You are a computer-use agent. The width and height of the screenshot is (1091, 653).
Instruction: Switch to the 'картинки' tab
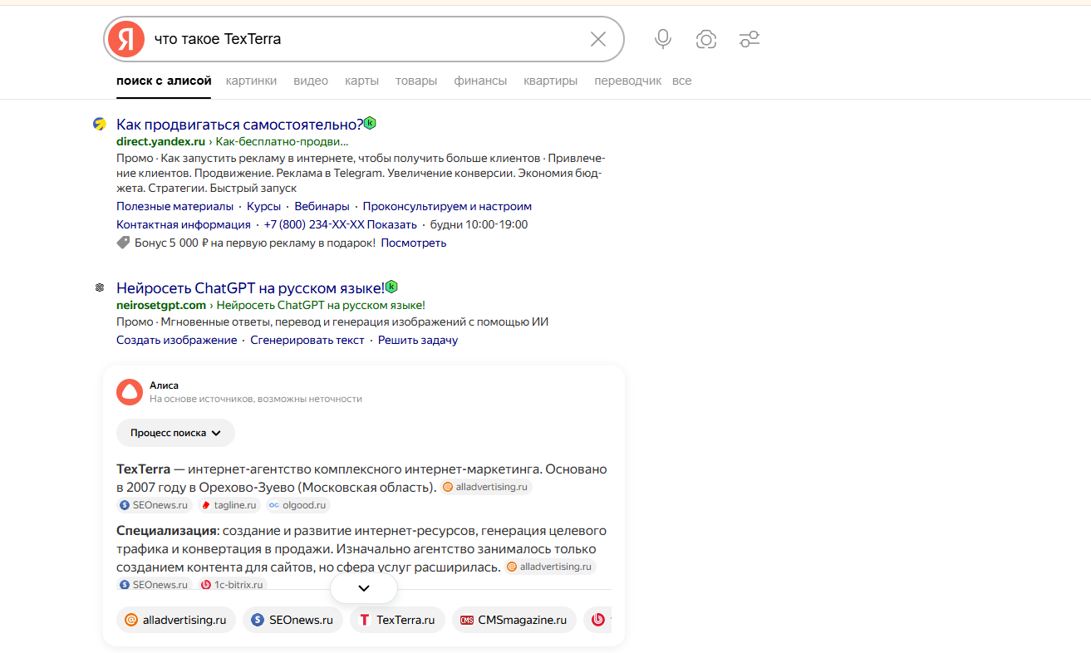251,81
